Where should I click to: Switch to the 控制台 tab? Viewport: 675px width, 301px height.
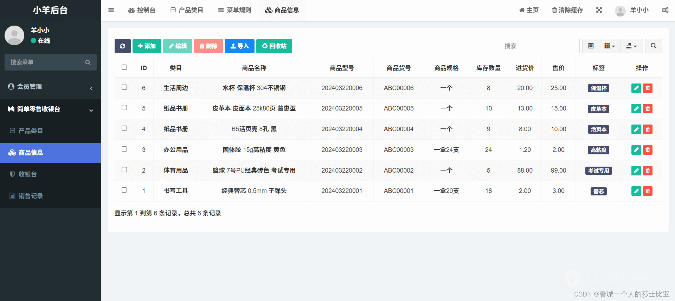[x=142, y=10]
